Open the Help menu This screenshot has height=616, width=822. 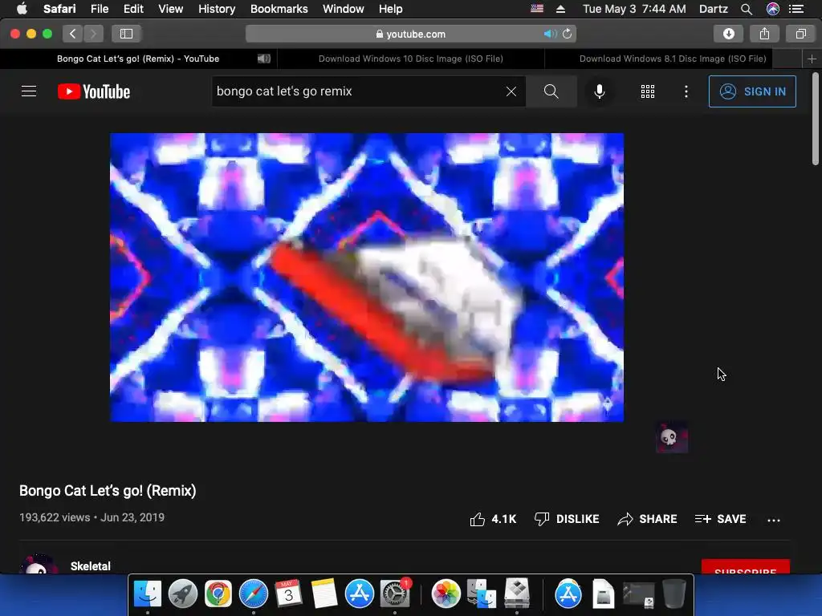(391, 9)
